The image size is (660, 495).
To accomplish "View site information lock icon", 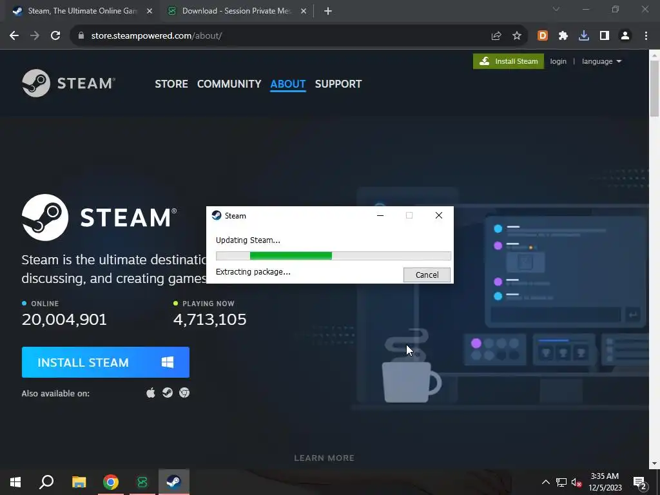I will [81, 36].
